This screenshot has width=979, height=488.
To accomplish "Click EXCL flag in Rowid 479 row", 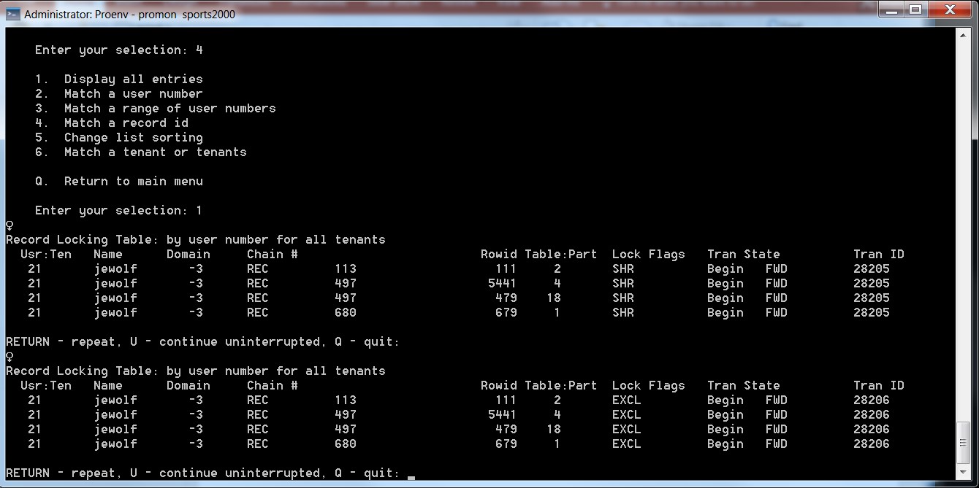I will click(627, 429).
